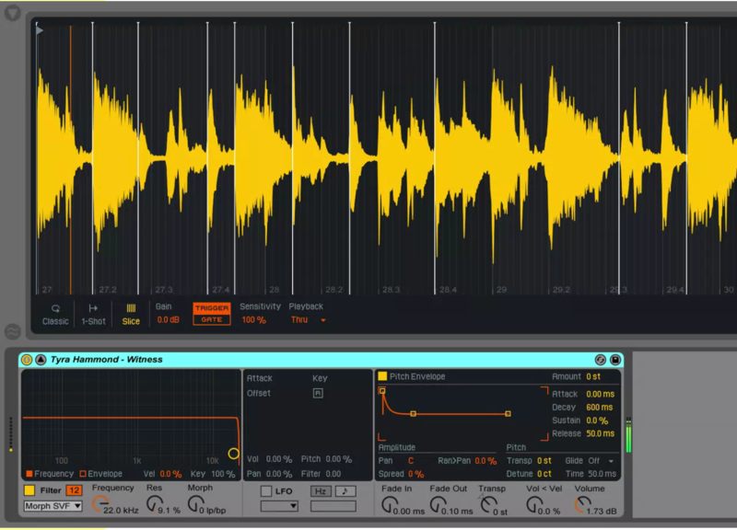The width and height of the screenshot is (737, 530).
Task: Toggle the Filter on/off switch
Action: coord(29,490)
